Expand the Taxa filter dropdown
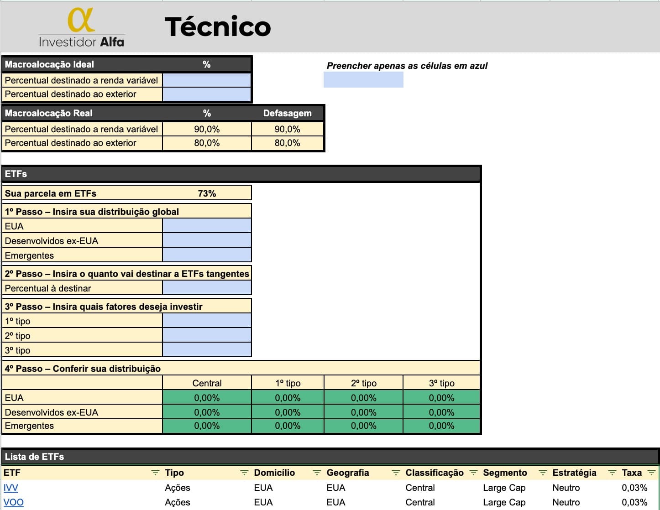Image resolution: width=660 pixels, height=510 pixels. pyautogui.click(x=651, y=473)
